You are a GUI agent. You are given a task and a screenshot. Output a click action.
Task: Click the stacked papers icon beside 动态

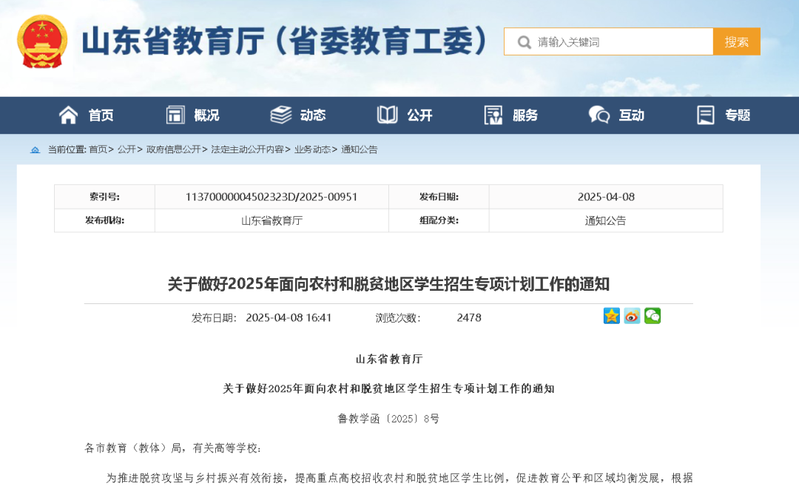click(x=281, y=115)
